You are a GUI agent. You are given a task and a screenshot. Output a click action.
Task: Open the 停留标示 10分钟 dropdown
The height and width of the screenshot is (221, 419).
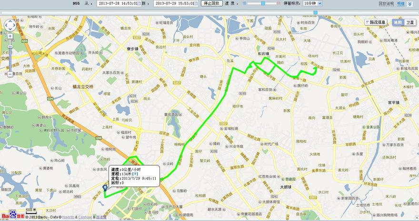[313, 3]
